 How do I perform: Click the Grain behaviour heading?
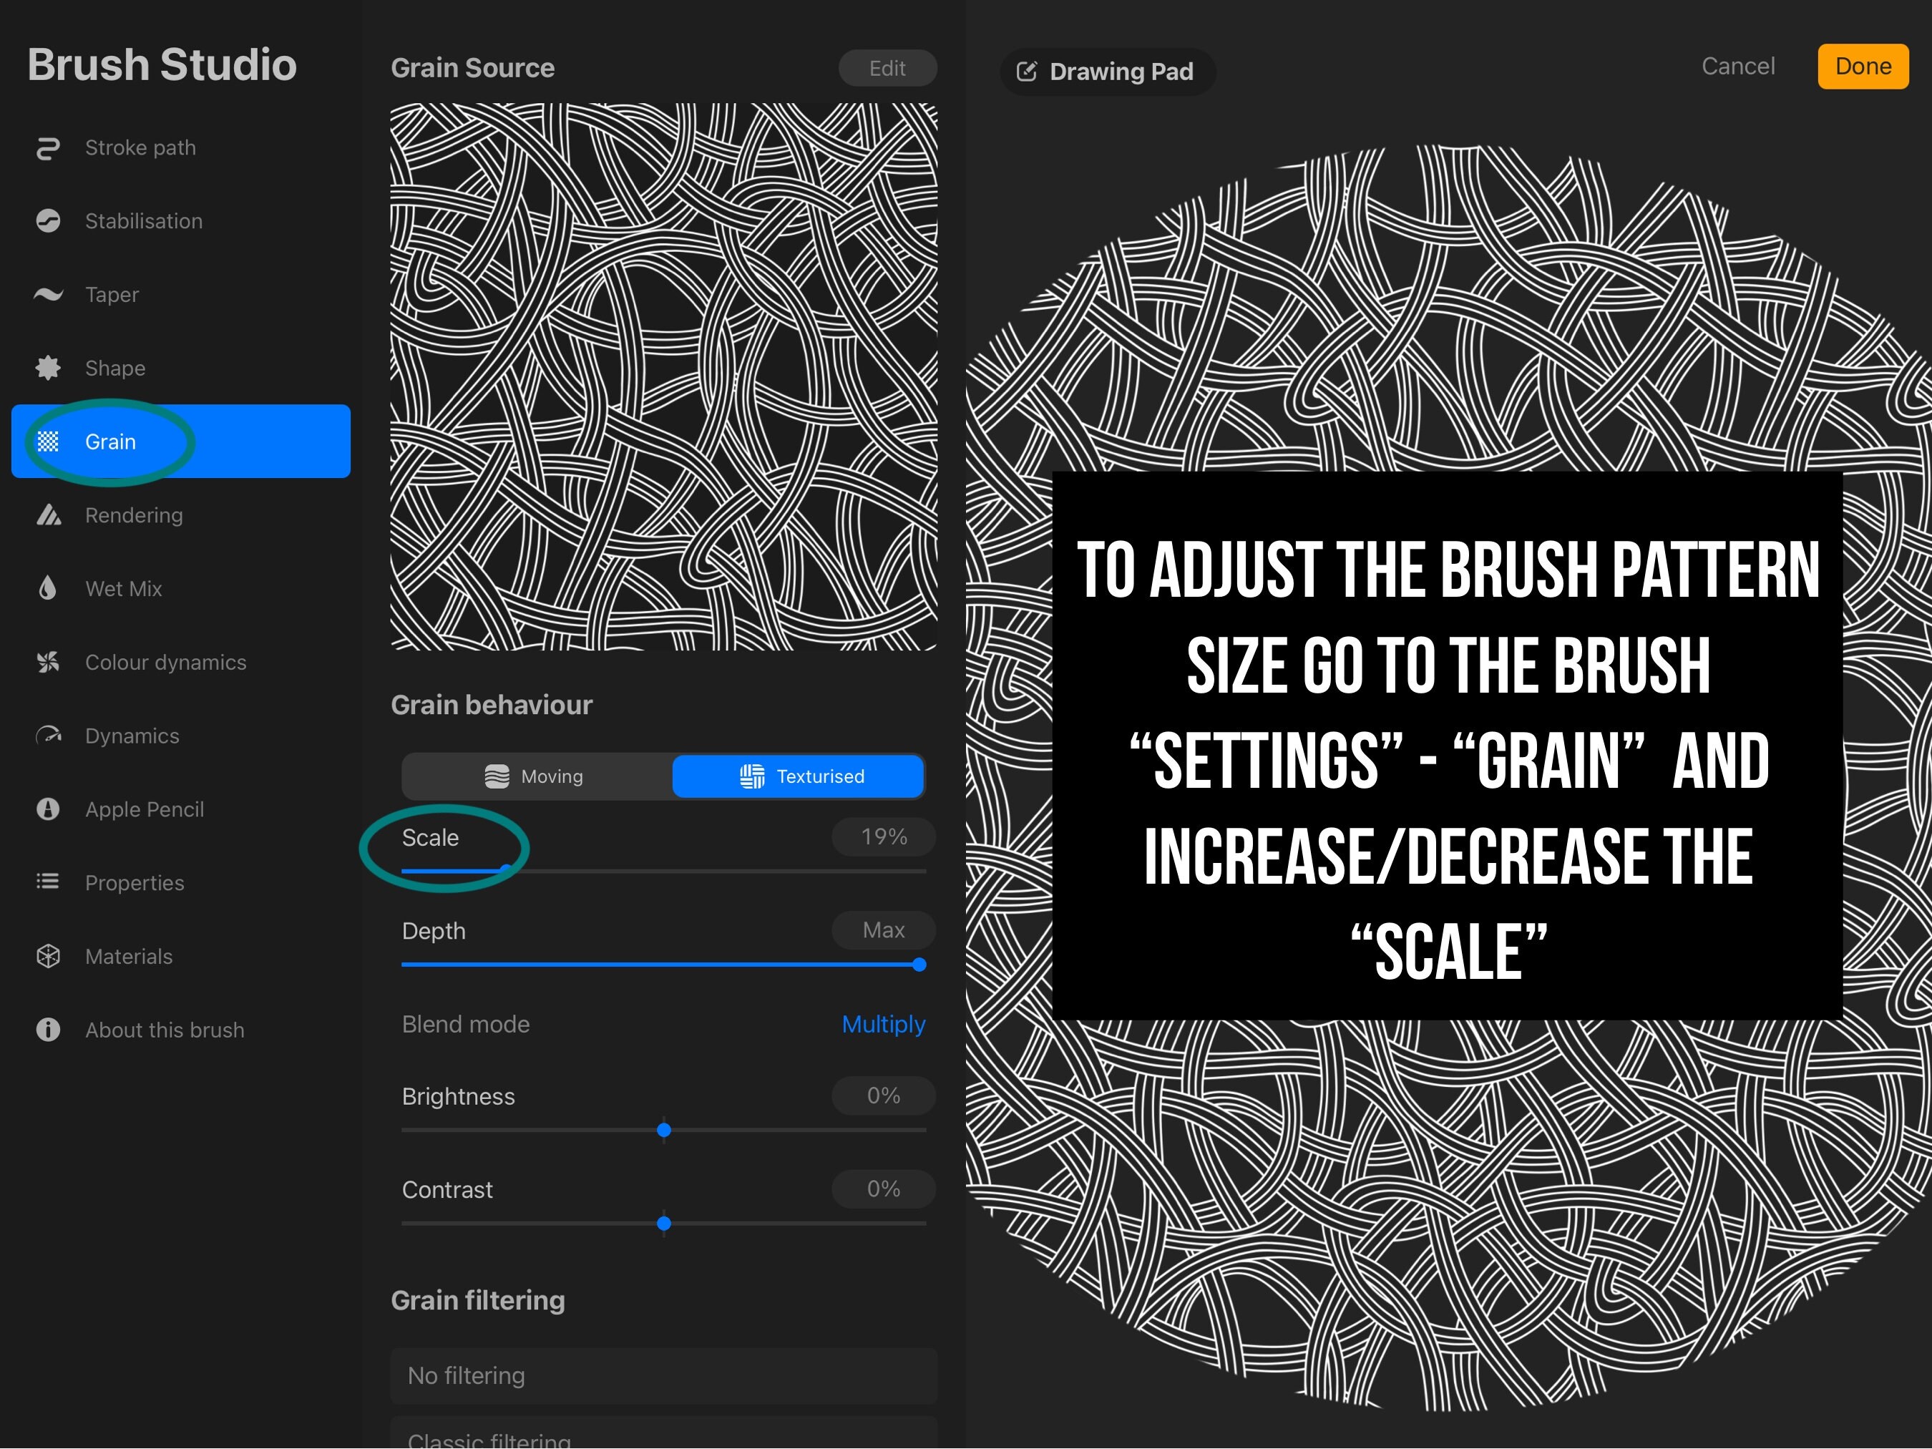pos(492,705)
